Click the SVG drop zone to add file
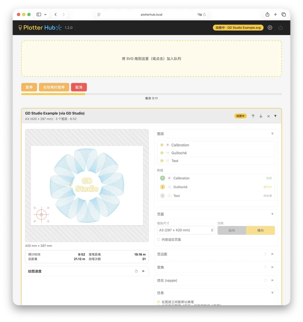Image resolution: width=303 pixels, height=322 pixels. (151, 58)
